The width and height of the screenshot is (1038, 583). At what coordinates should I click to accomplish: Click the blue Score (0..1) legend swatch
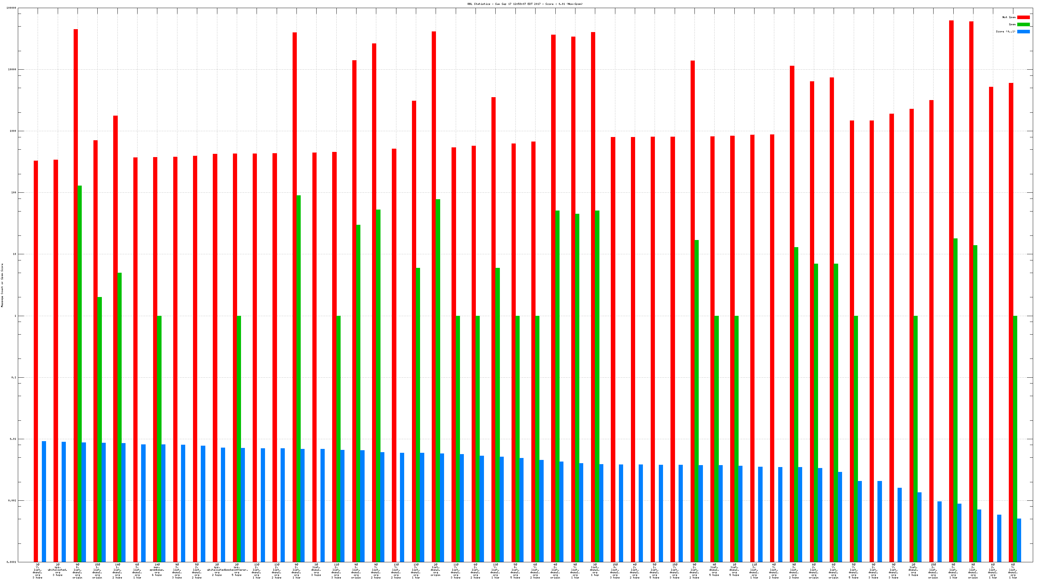1023,31
